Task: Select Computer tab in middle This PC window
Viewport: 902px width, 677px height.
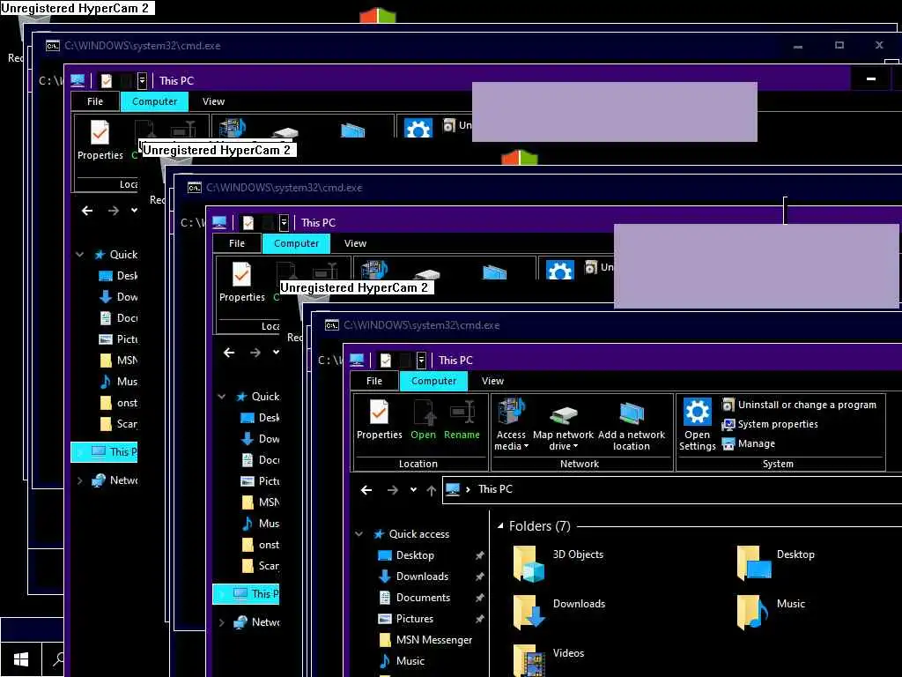Action: (296, 243)
